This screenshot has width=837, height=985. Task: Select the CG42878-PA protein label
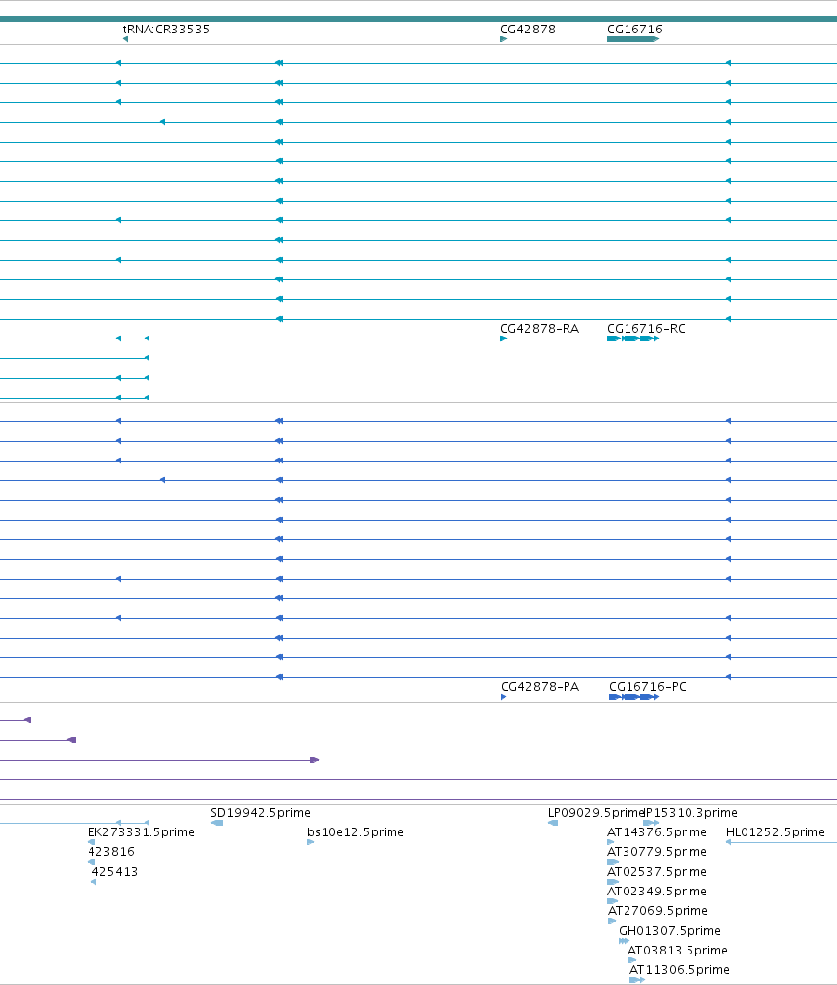pos(540,686)
